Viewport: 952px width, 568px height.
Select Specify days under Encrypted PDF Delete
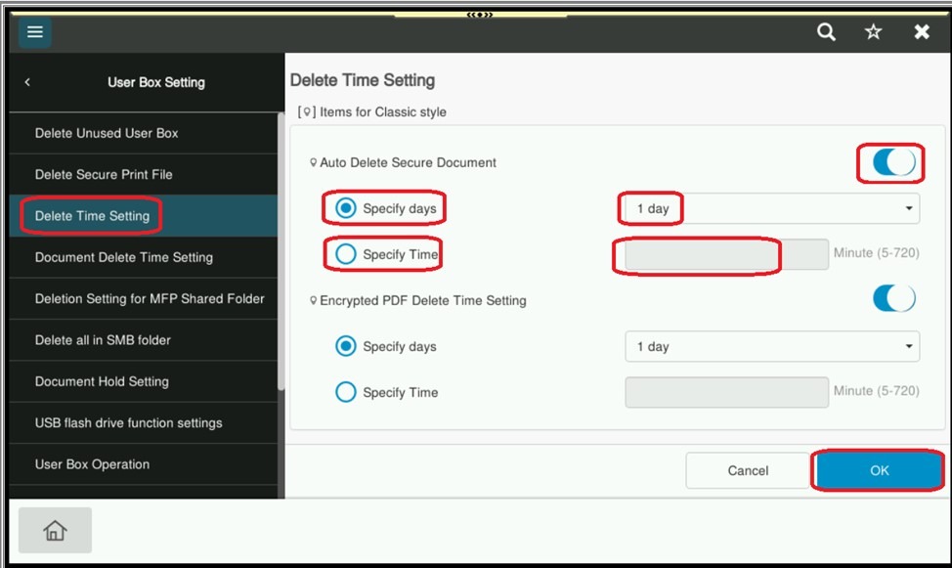346,346
